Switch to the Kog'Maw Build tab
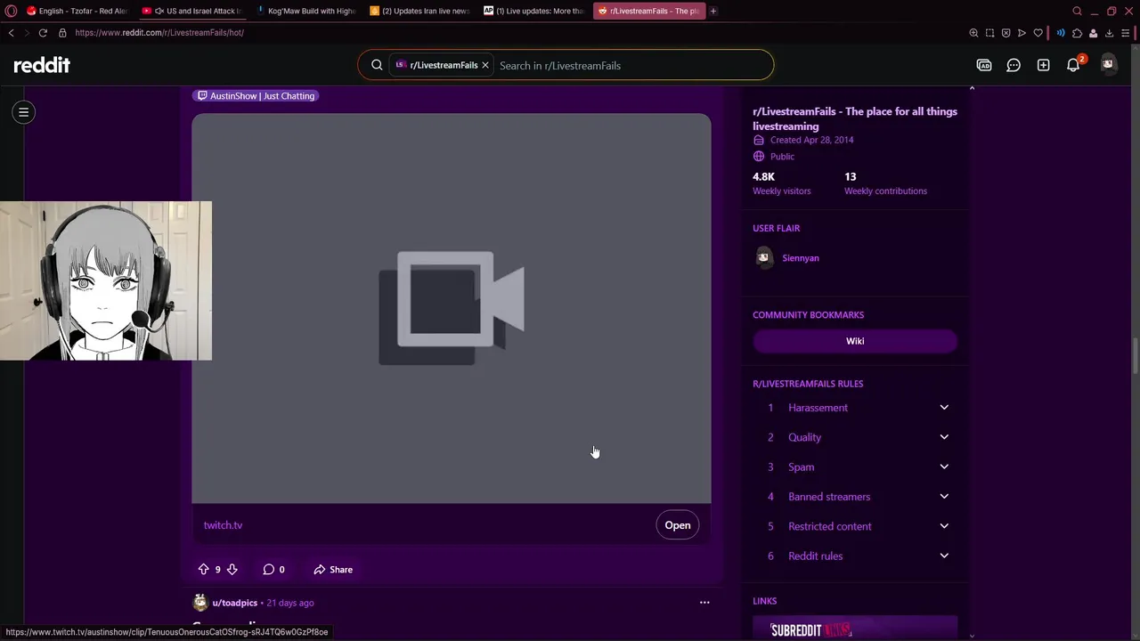 coord(305,11)
